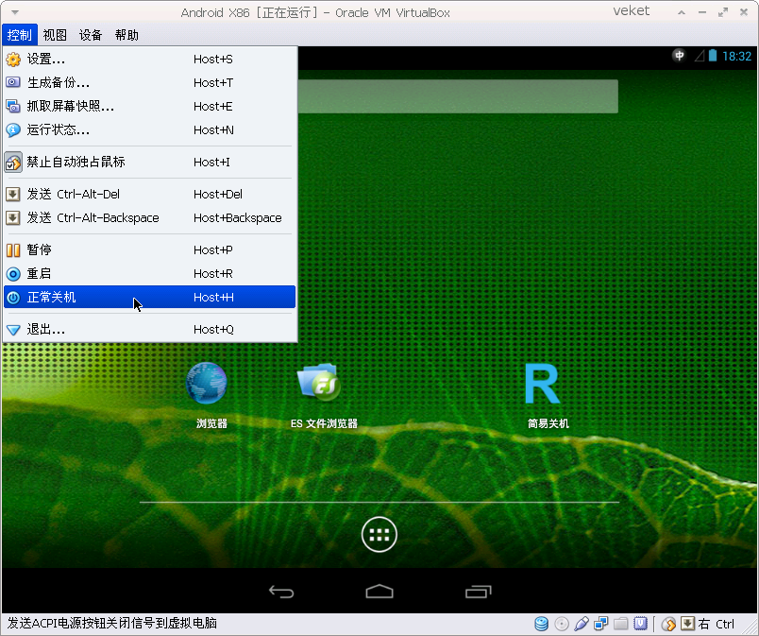Viewport: 759px width, 636px height.
Task: Open the 控制 menu in the menu bar
Action: [20, 35]
